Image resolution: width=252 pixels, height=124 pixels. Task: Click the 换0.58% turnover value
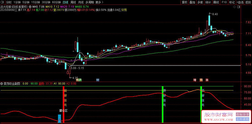pos(101,10)
